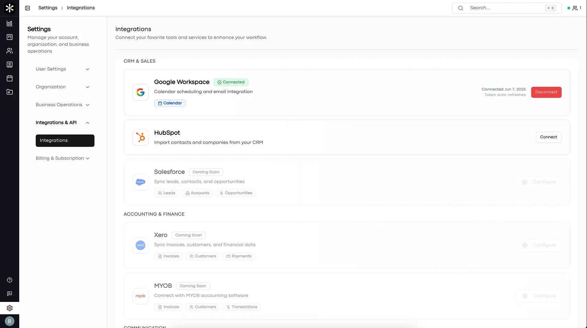
Task: Disconnect Google Workspace integration
Action: (546, 92)
